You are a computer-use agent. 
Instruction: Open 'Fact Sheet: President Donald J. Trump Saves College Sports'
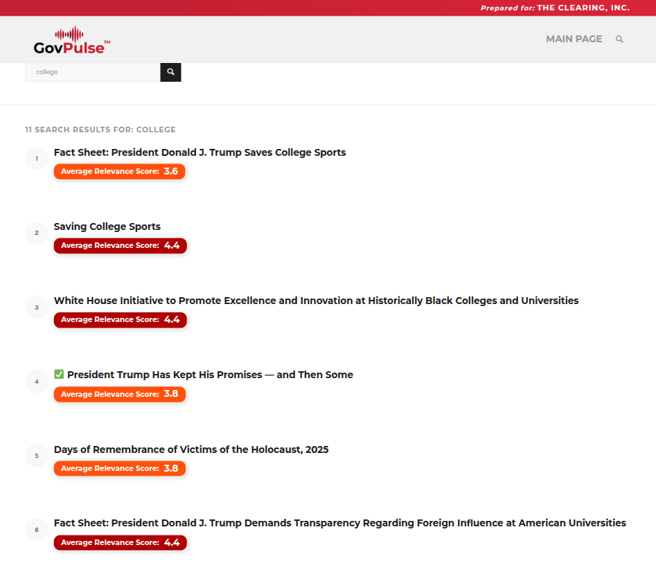(x=200, y=152)
